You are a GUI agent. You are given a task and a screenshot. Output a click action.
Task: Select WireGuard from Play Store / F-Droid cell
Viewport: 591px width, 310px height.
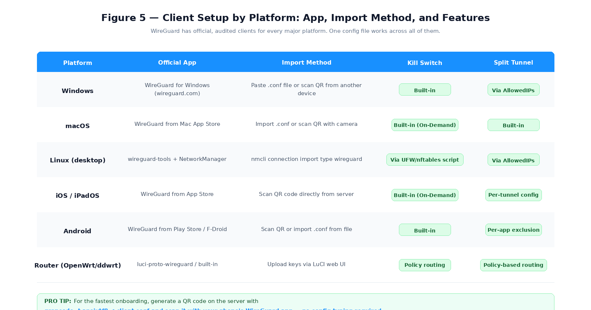point(177,229)
